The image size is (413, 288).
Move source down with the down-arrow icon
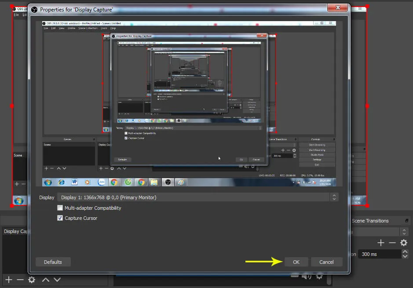coord(57,280)
